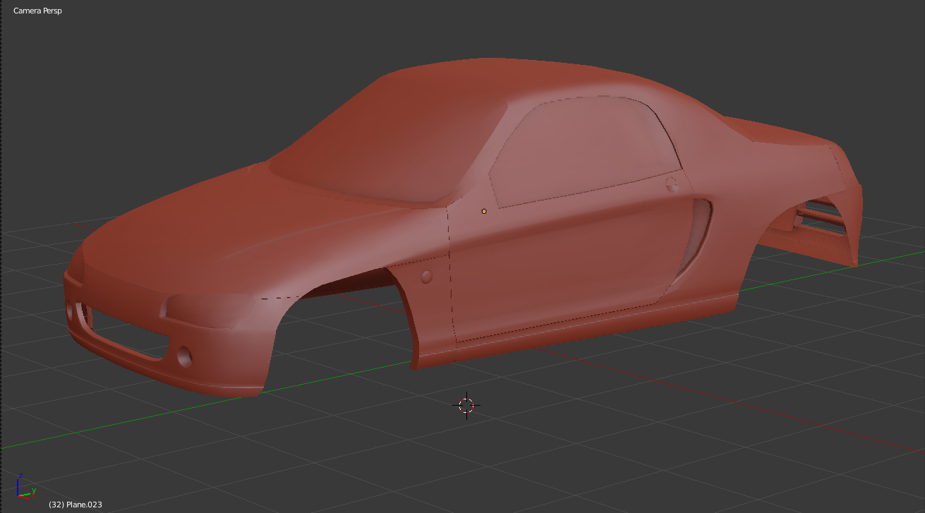The height and width of the screenshot is (513, 925).
Task: Click the orange object origin dot
Action: pos(484,211)
